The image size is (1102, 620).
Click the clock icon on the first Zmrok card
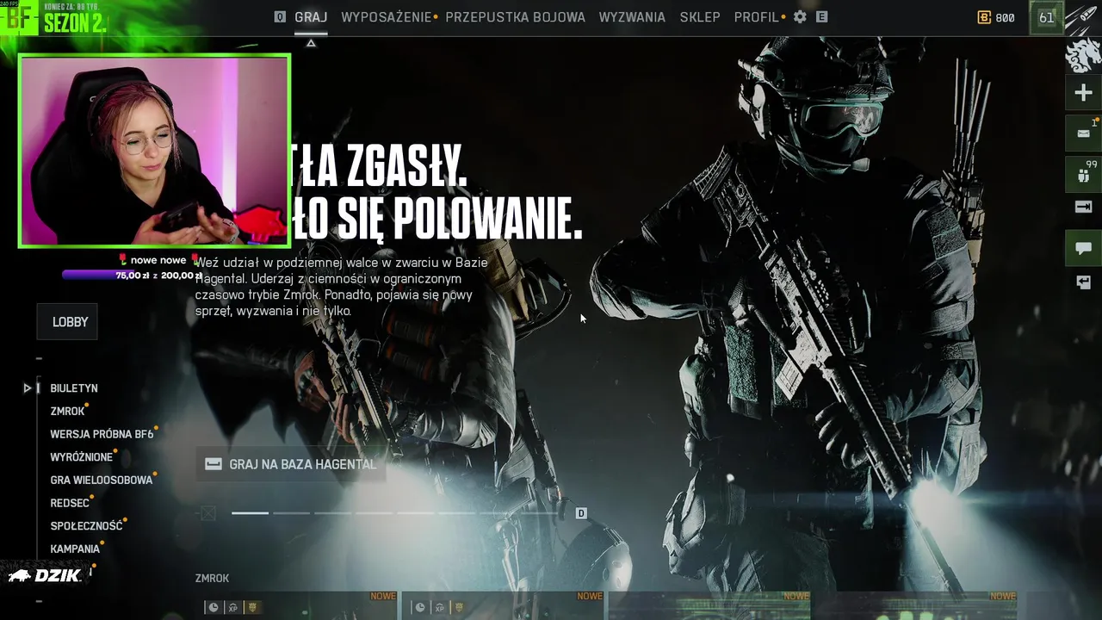coord(214,607)
